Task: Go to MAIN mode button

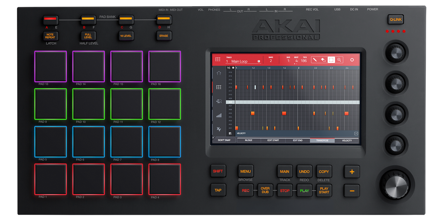Action: tap(285, 171)
